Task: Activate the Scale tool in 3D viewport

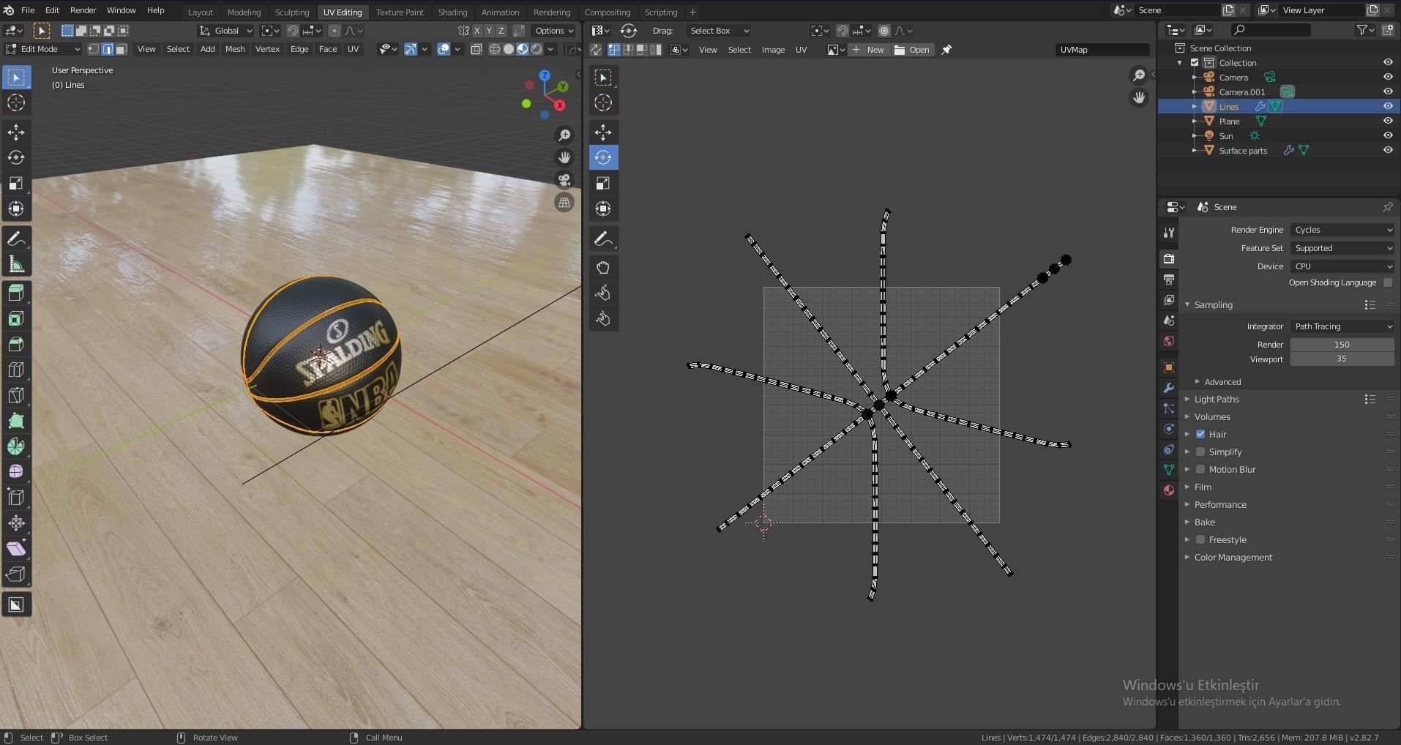Action: click(16, 184)
